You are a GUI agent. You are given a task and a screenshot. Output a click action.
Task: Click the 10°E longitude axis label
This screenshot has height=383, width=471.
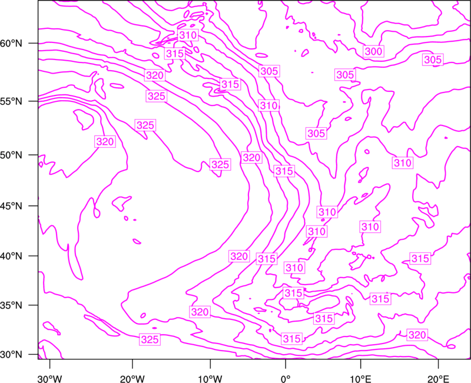coord(360,379)
